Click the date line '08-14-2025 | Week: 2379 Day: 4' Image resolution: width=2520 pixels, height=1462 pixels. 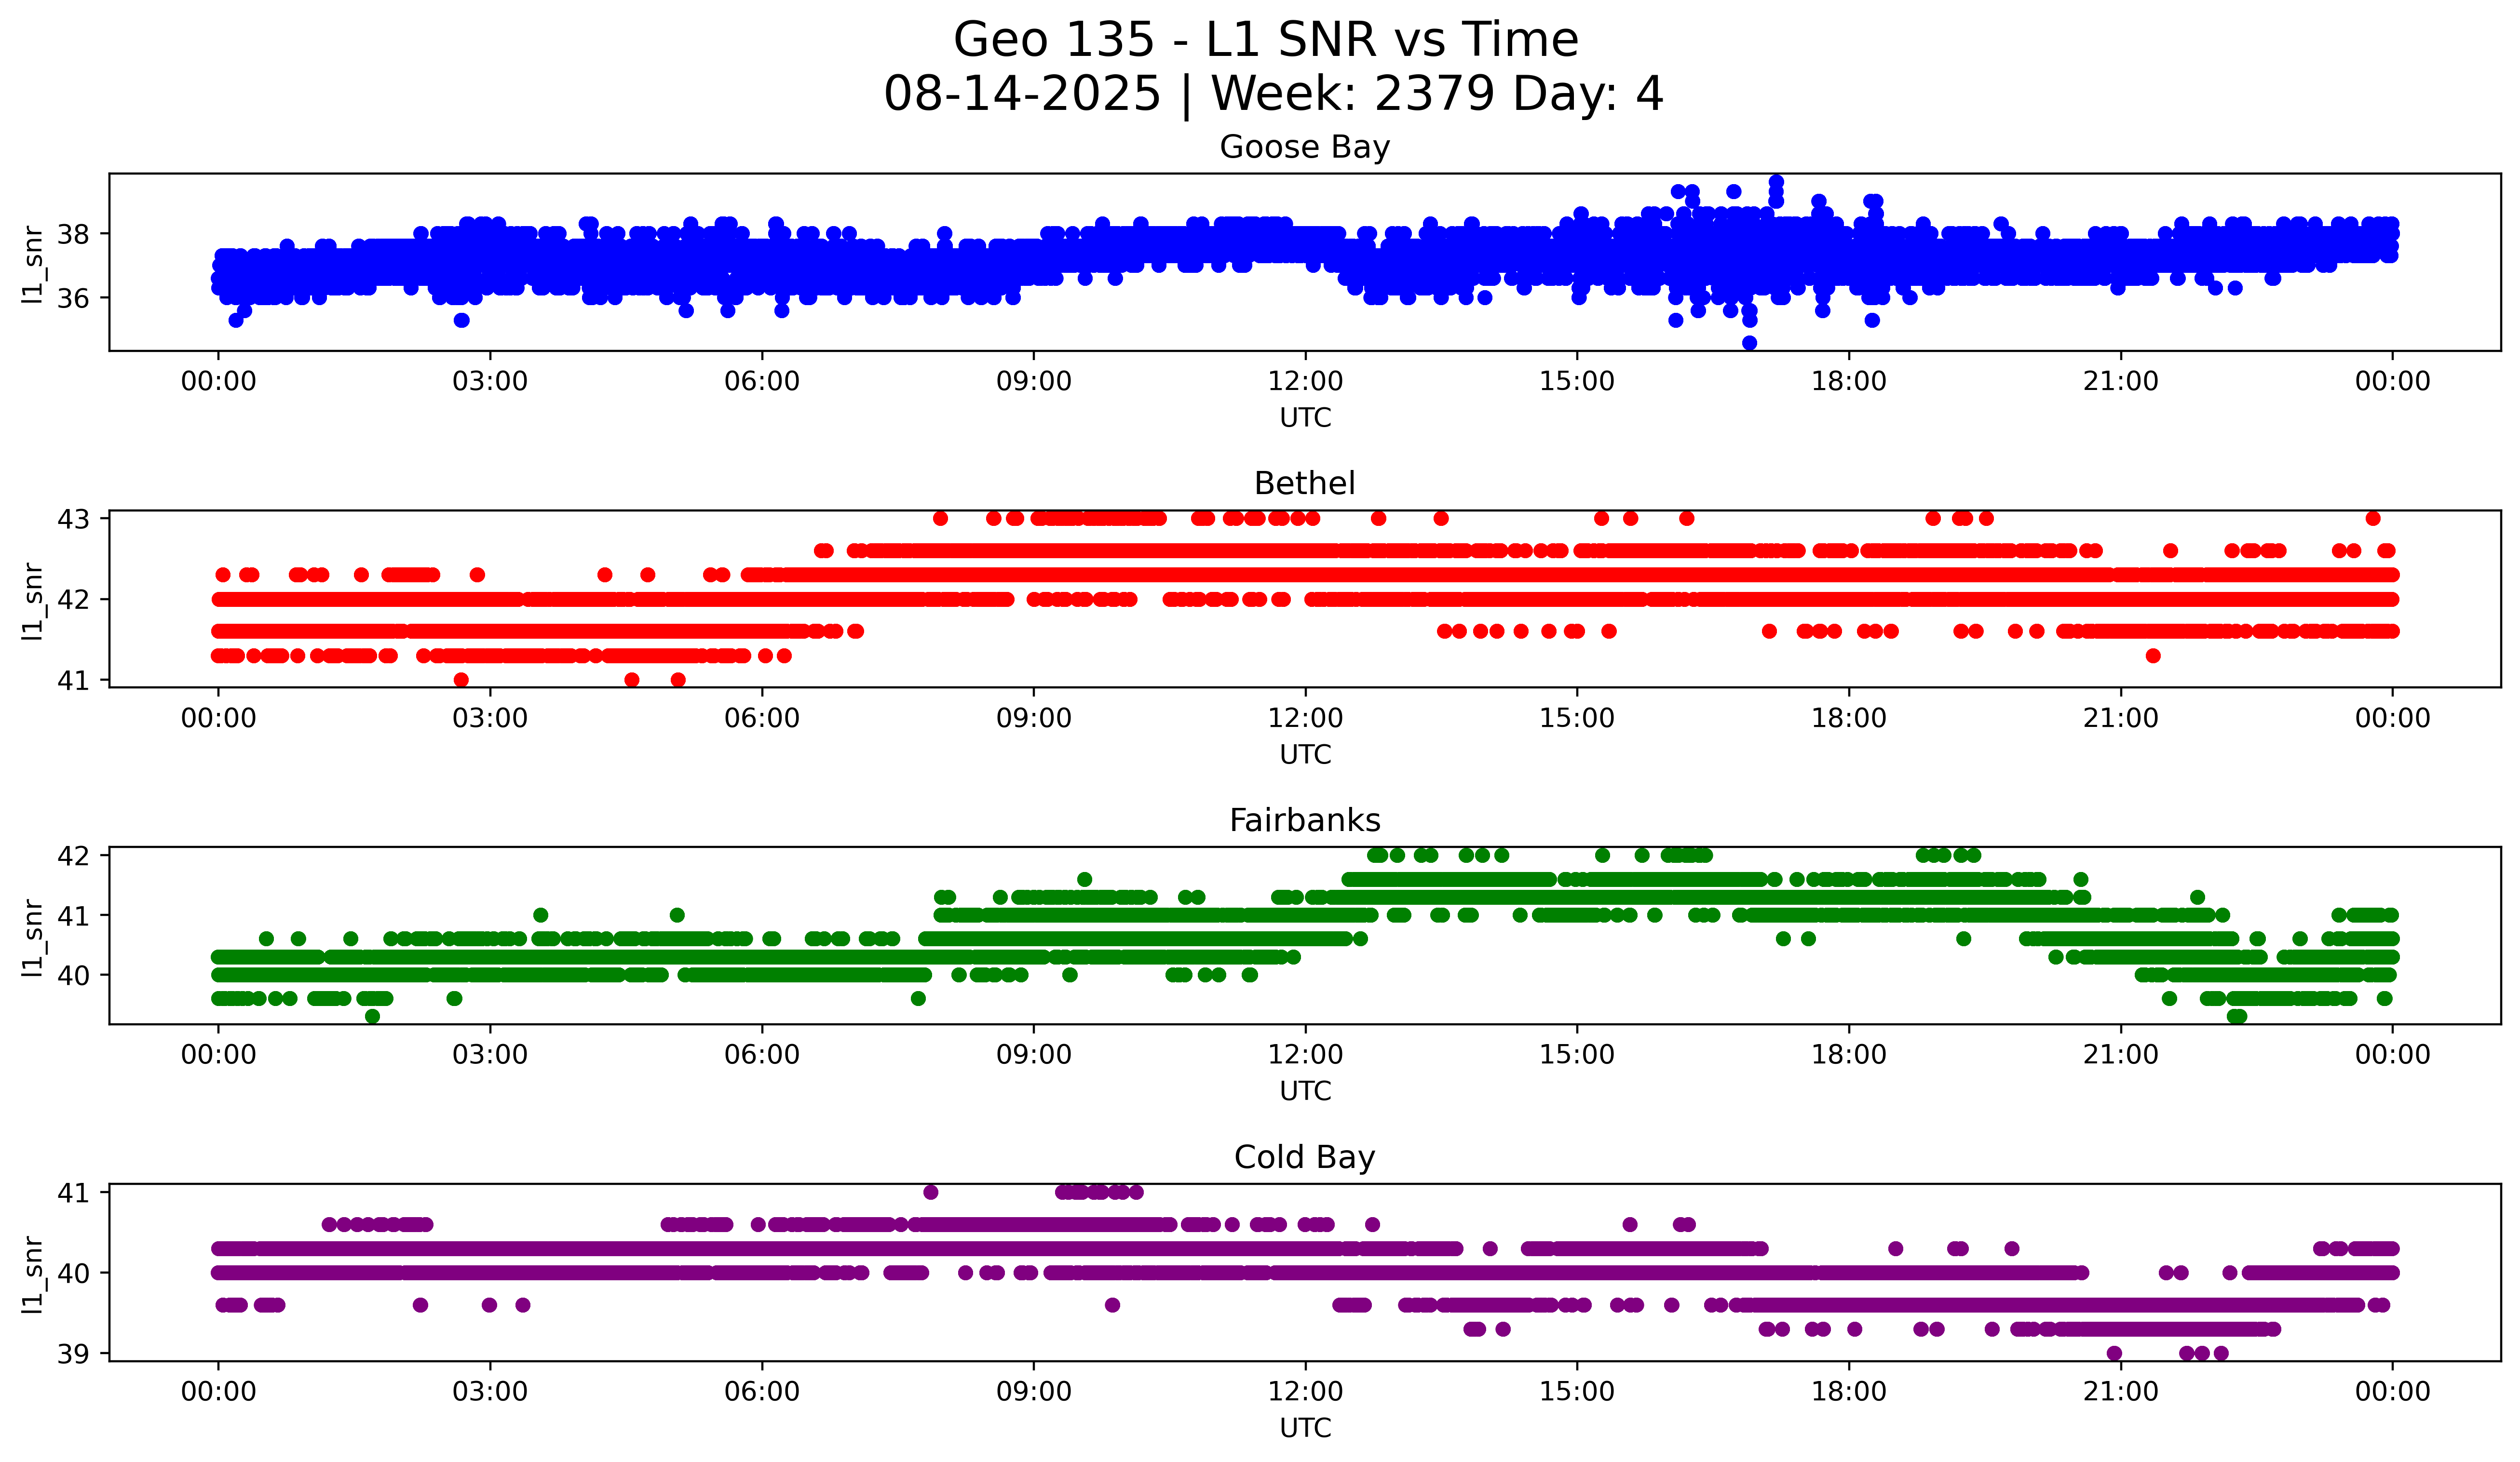pyautogui.click(x=1272, y=94)
